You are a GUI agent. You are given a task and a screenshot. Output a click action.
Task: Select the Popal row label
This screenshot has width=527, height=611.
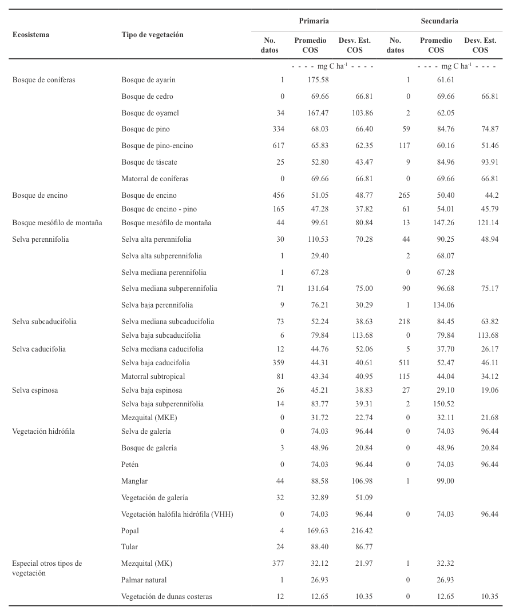tap(130, 530)
